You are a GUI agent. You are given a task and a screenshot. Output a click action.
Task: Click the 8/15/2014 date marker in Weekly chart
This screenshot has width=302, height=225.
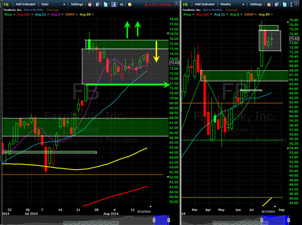click(x=268, y=211)
